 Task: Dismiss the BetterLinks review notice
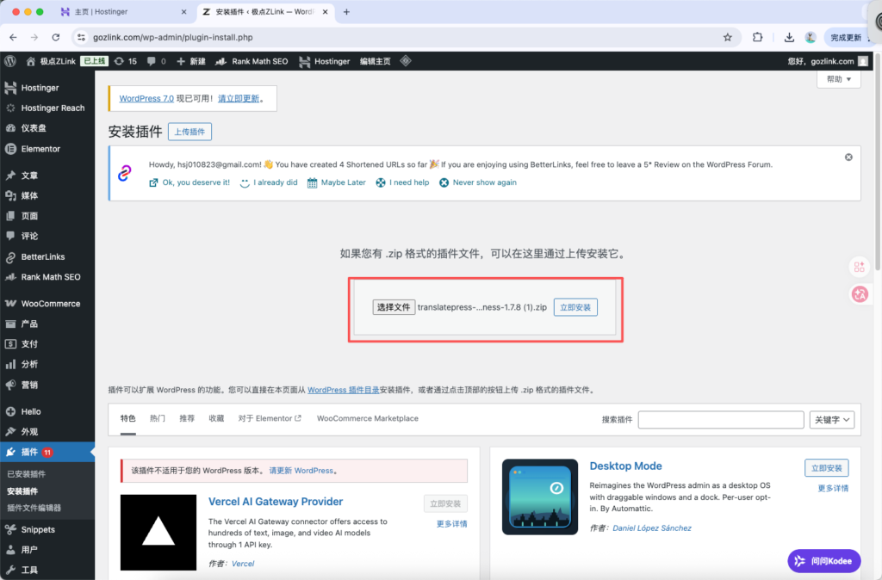[848, 157]
